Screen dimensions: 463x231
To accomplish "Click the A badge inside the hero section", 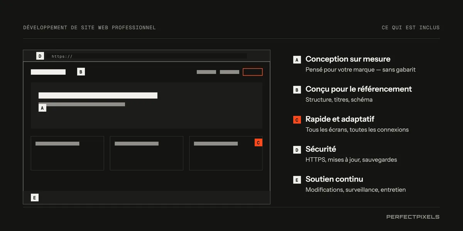I will tap(42, 108).
